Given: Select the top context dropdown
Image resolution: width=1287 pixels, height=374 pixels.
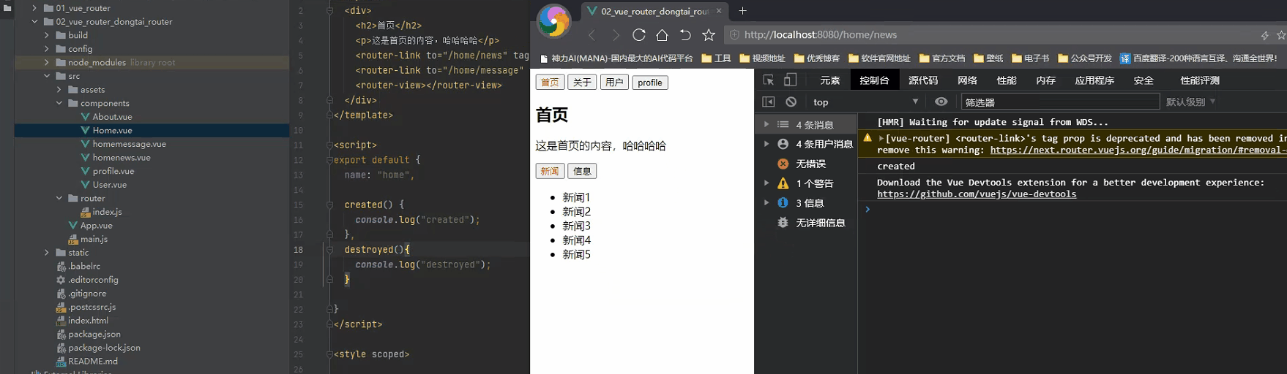Looking at the screenshot, I should [865, 102].
